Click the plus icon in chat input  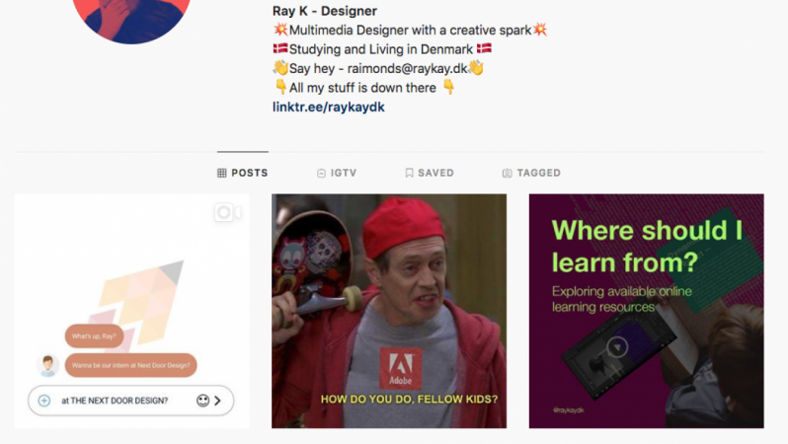pyautogui.click(x=44, y=401)
